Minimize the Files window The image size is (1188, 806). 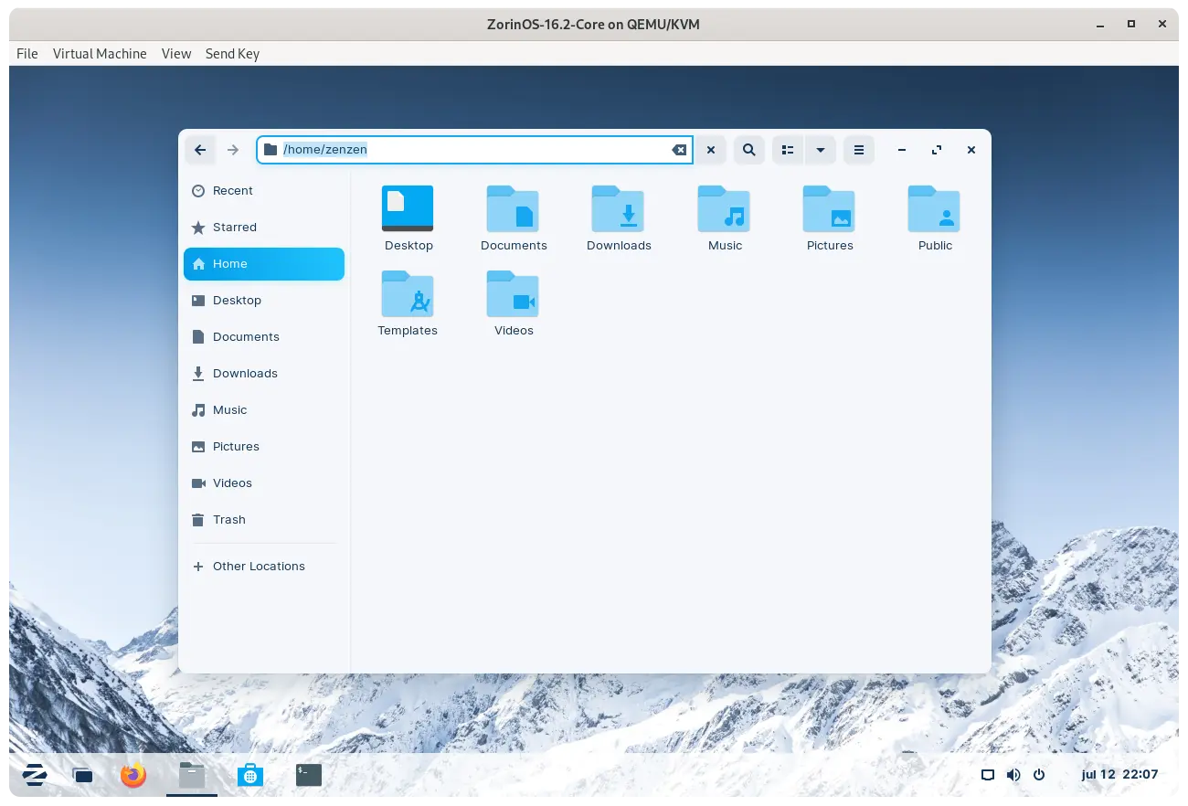902,150
